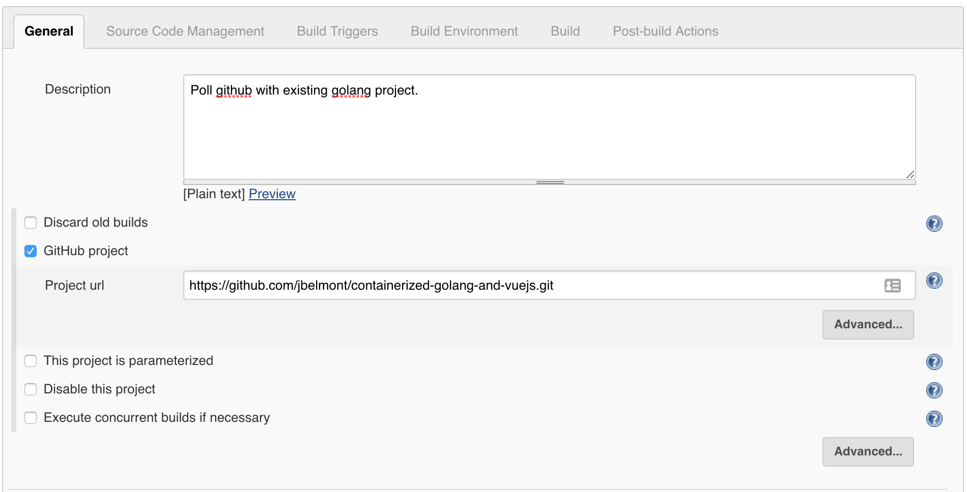Expand Advanced options below concurrent builds
The height and width of the screenshot is (492, 967).
[x=868, y=452]
